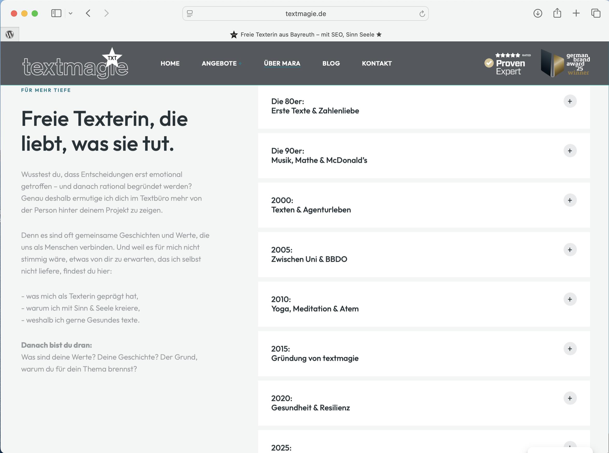This screenshot has width=609, height=453.
Task: Go back to previous page
Action: pos(88,13)
